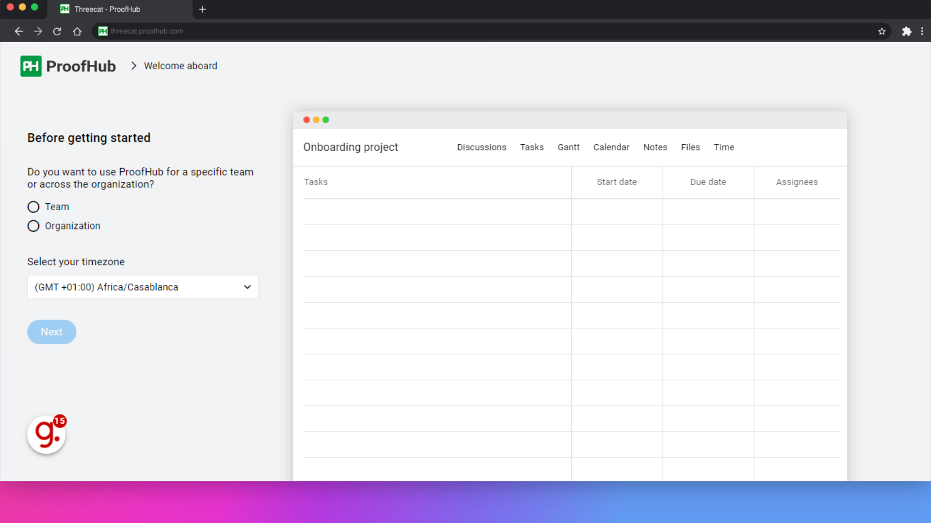Open the G2 review widget
Screen dimensions: 931x523
tap(46, 434)
